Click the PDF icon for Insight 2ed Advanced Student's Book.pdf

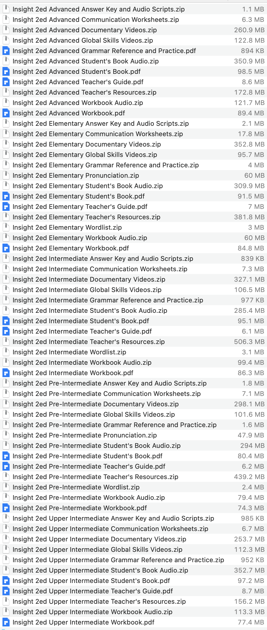tap(6, 71)
